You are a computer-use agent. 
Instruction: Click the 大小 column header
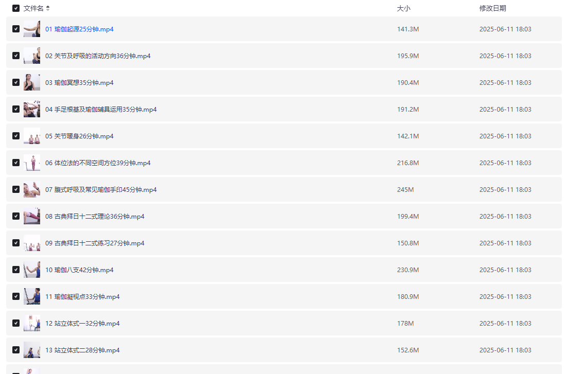(403, 8)
